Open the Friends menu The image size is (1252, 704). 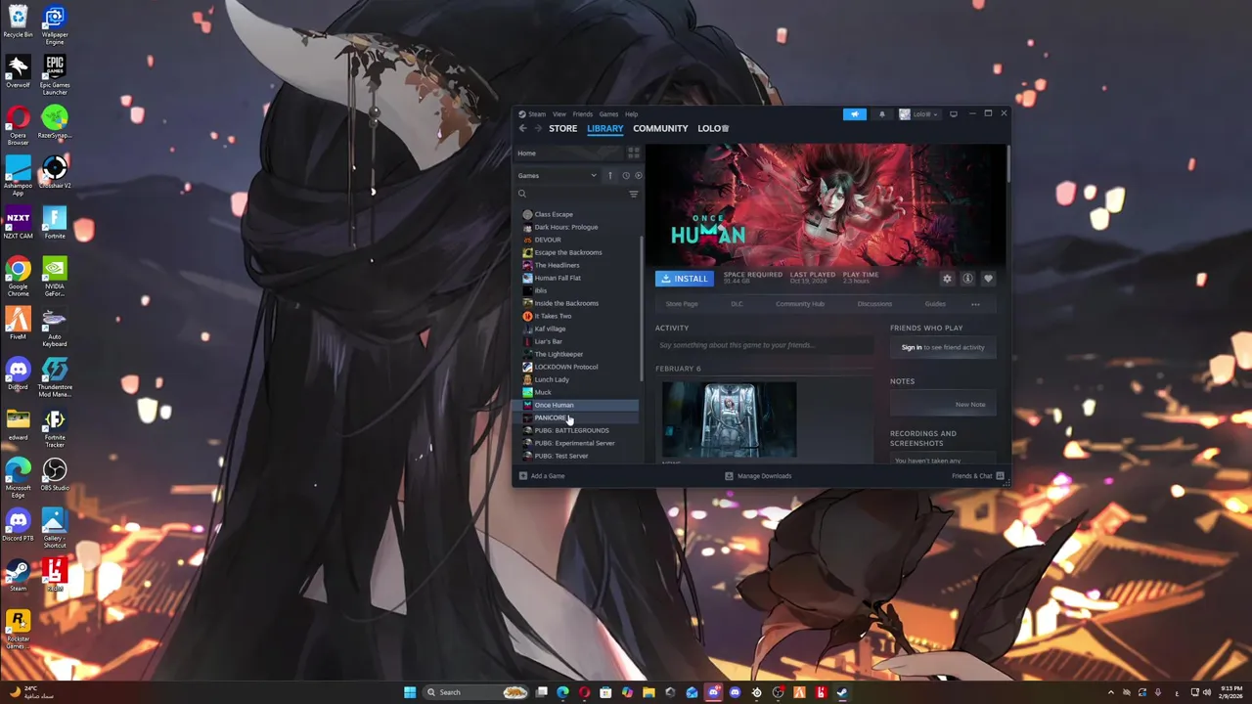click(582, 114)
